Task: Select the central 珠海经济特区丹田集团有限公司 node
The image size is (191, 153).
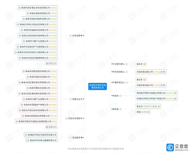Action: pyautogui.click(x=98, y=86)
